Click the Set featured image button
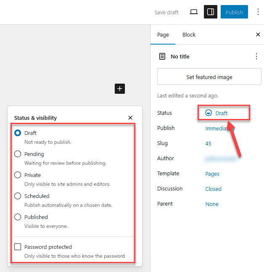Screen dimensions: 264x272 tap(209, 77)
